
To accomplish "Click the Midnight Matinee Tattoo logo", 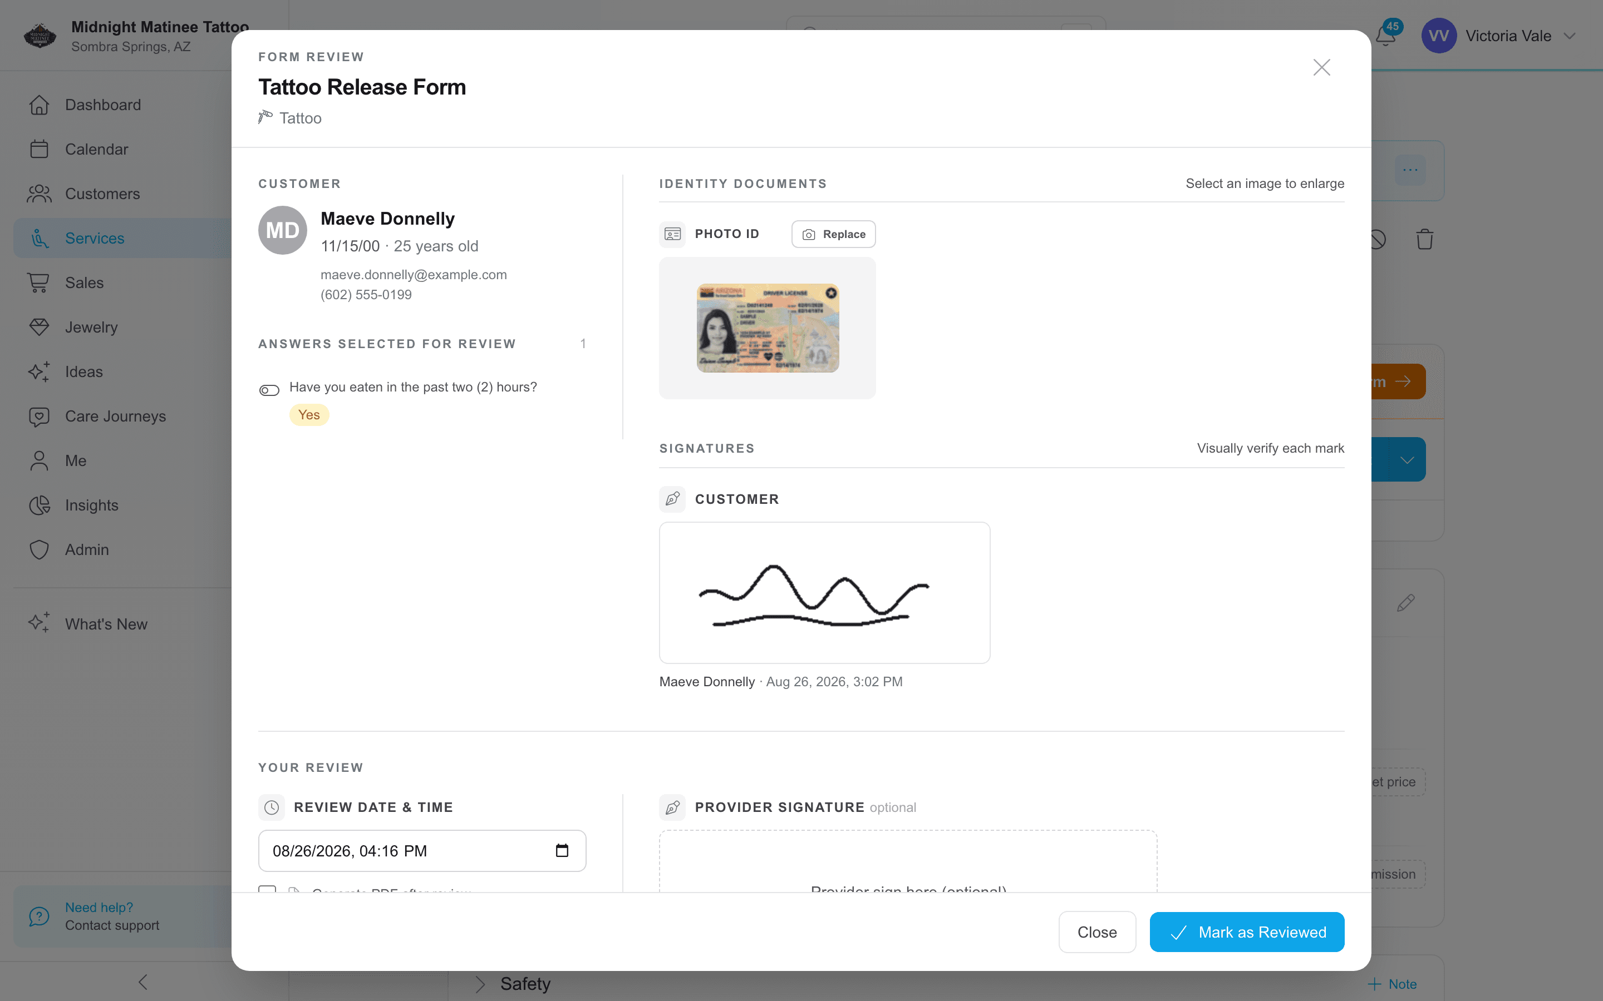I will [40, 36].
